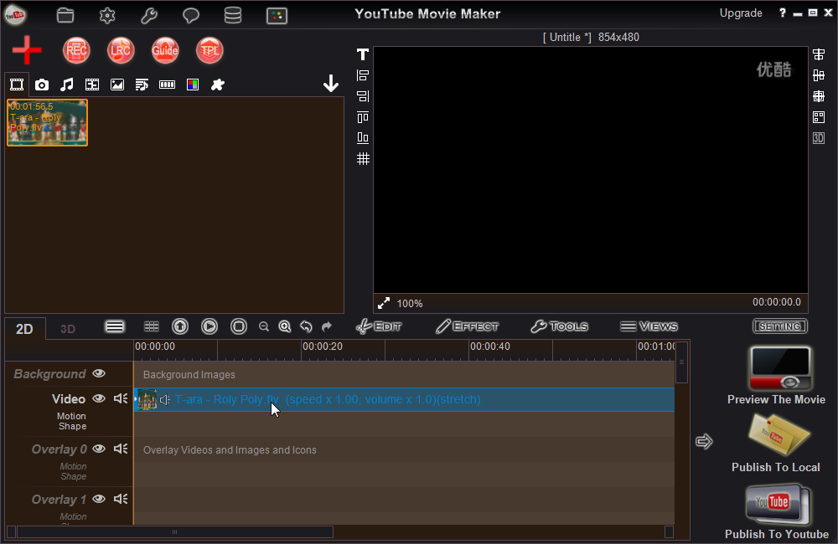
Task: Switch to the music note audio tab
Action: tap(67, 85)
